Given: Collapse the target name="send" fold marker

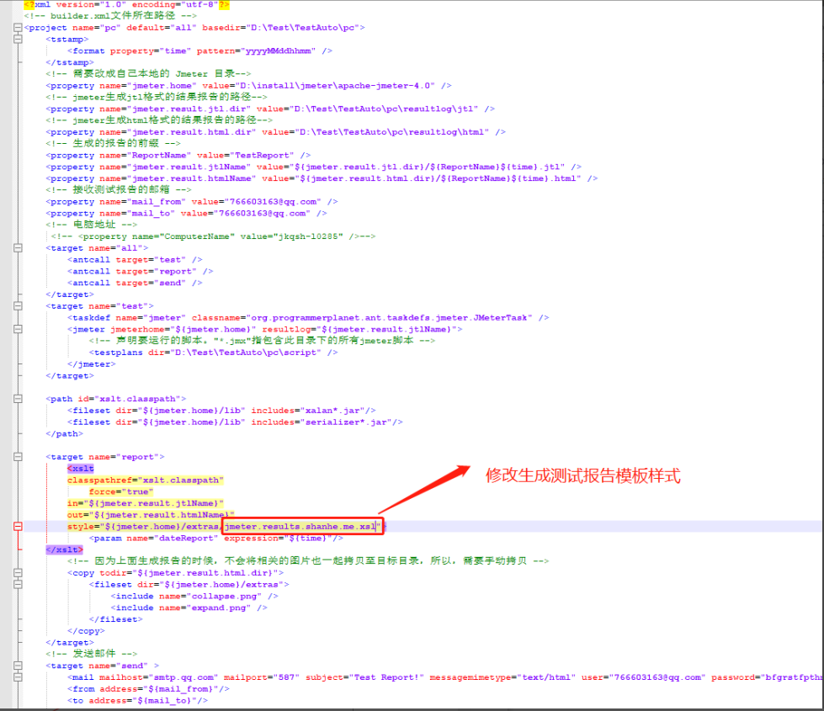Looking at the screenshot, I should tap(18, 666).
